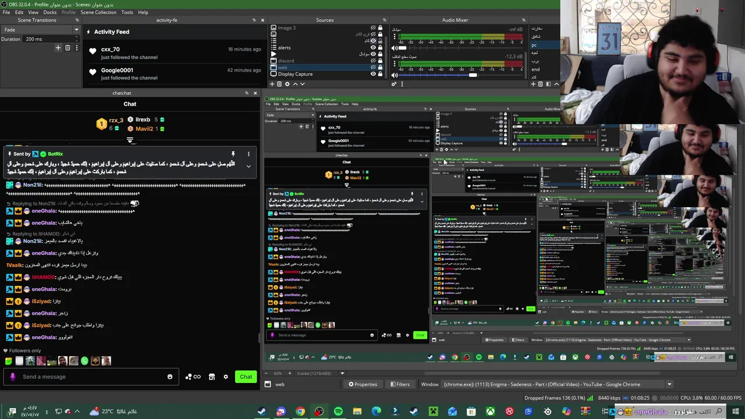Hide the alerts source
The image size is (745, 419).
point(373,48)
